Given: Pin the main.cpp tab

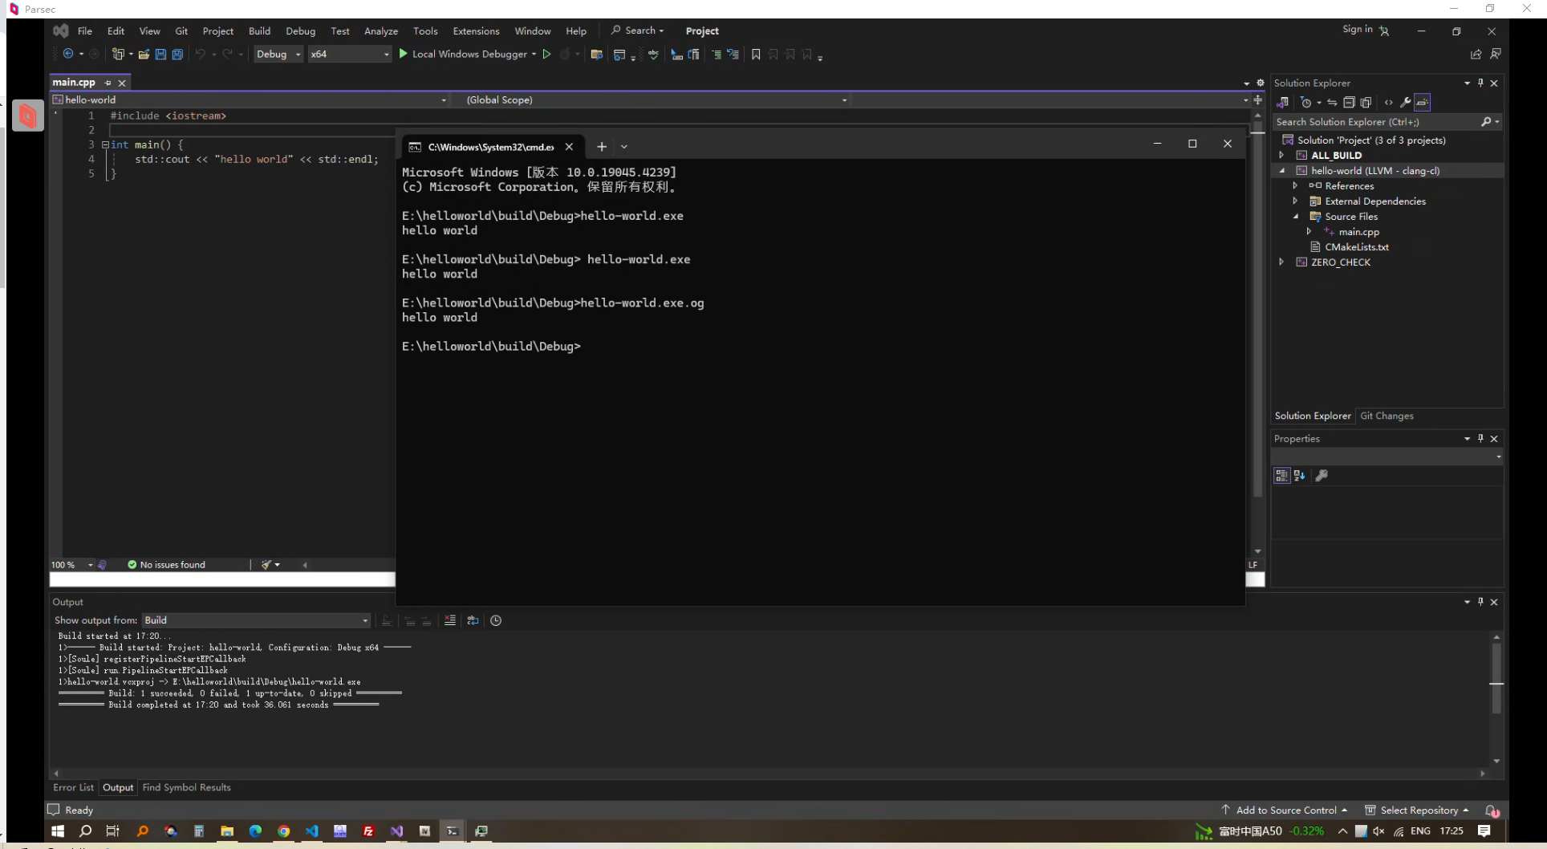Looking at the screenshot, I should click(x=108, y=83).
